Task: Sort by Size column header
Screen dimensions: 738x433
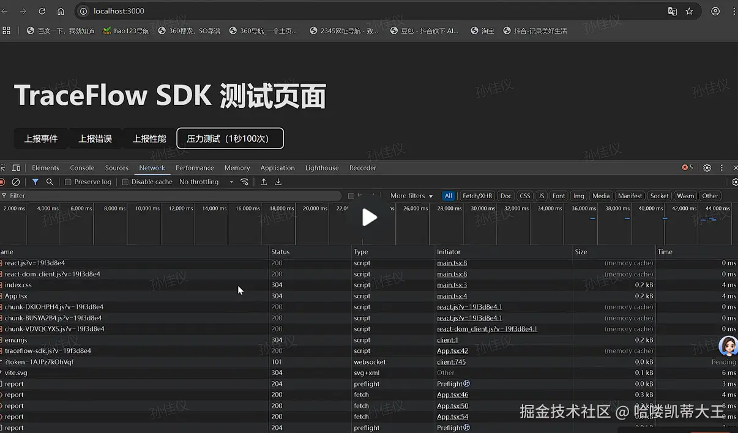Action: pos(614,251)
